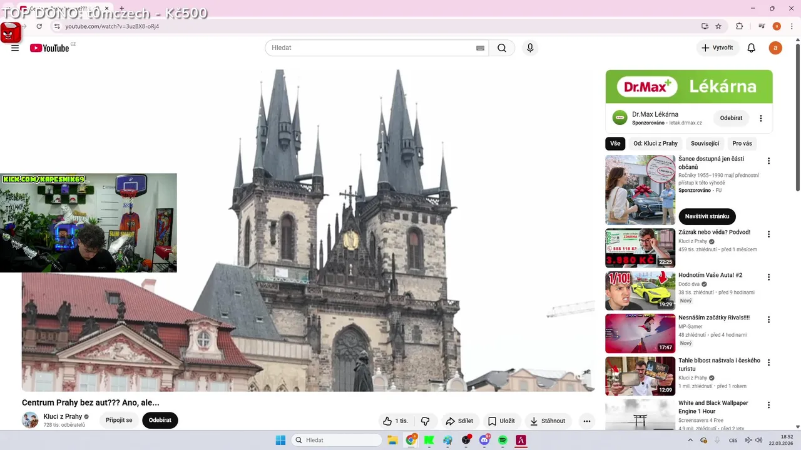801x450 pixels.
Task: Open a new browser tab
Action: (122, 9)
